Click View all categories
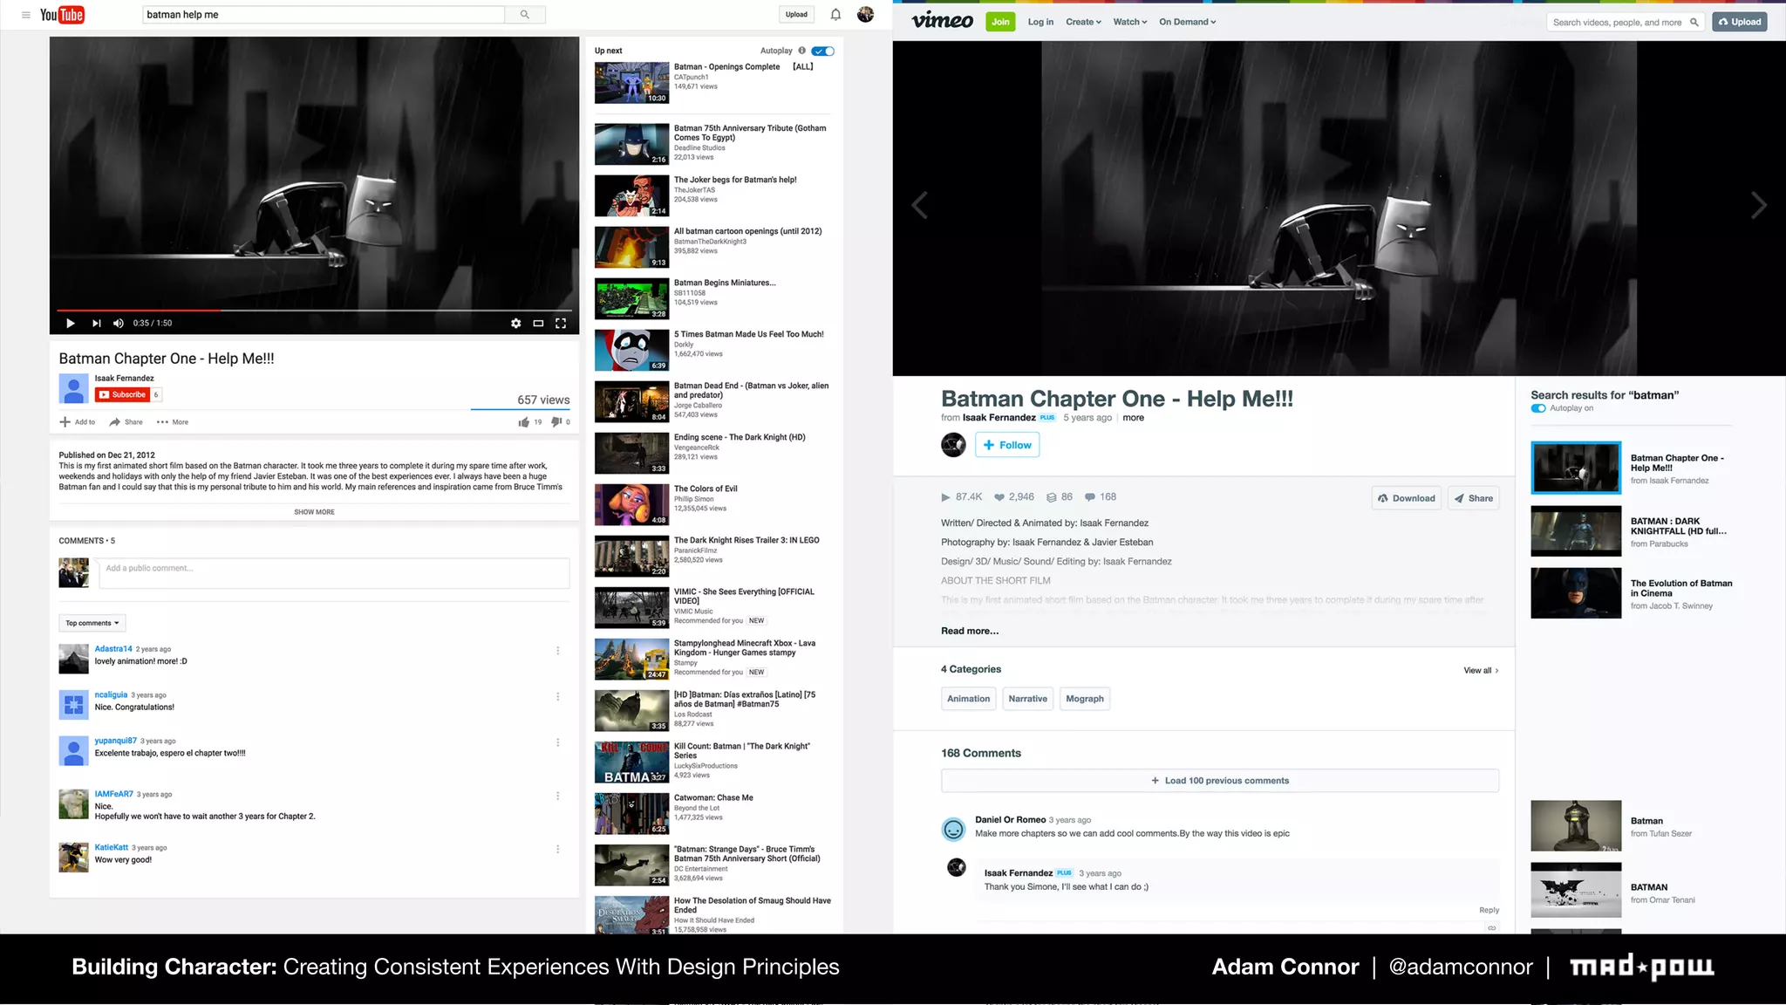This screenshot has height=1005, width=1786. (1481, 671)
